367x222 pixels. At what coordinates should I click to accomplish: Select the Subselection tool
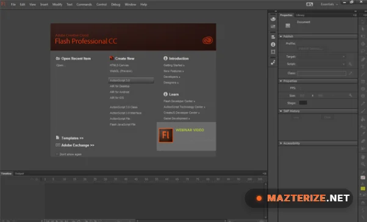pos(363,29)
